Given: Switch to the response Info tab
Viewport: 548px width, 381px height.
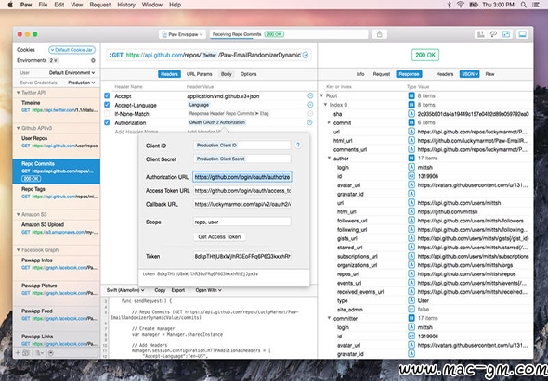Looking at the screenshot, I should coord(360,74).
